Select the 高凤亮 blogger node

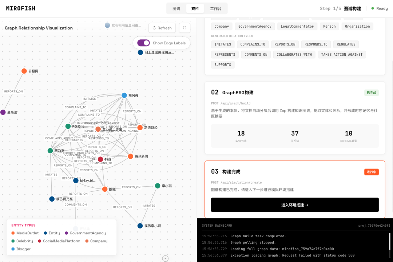point(124,95)
